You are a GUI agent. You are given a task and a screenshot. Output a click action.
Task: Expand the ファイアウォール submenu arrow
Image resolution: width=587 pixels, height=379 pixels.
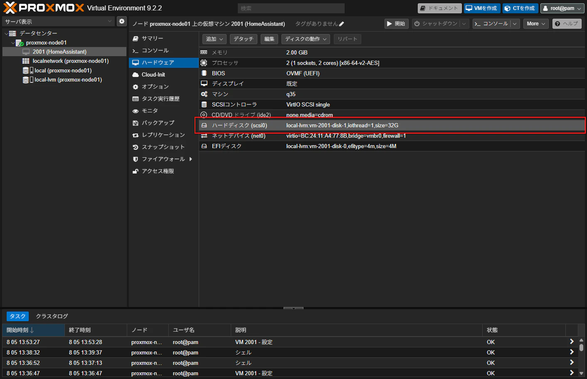[191, 159]
